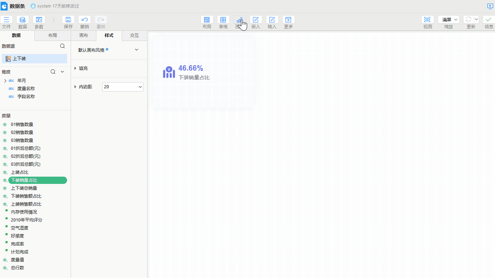Switch to the 交互 tab
The image size is (495, 278).
[x=134, y=35]
